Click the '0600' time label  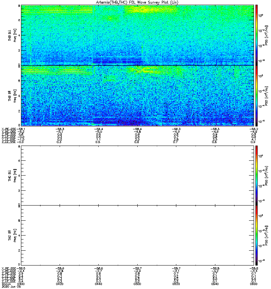(254, 284)
